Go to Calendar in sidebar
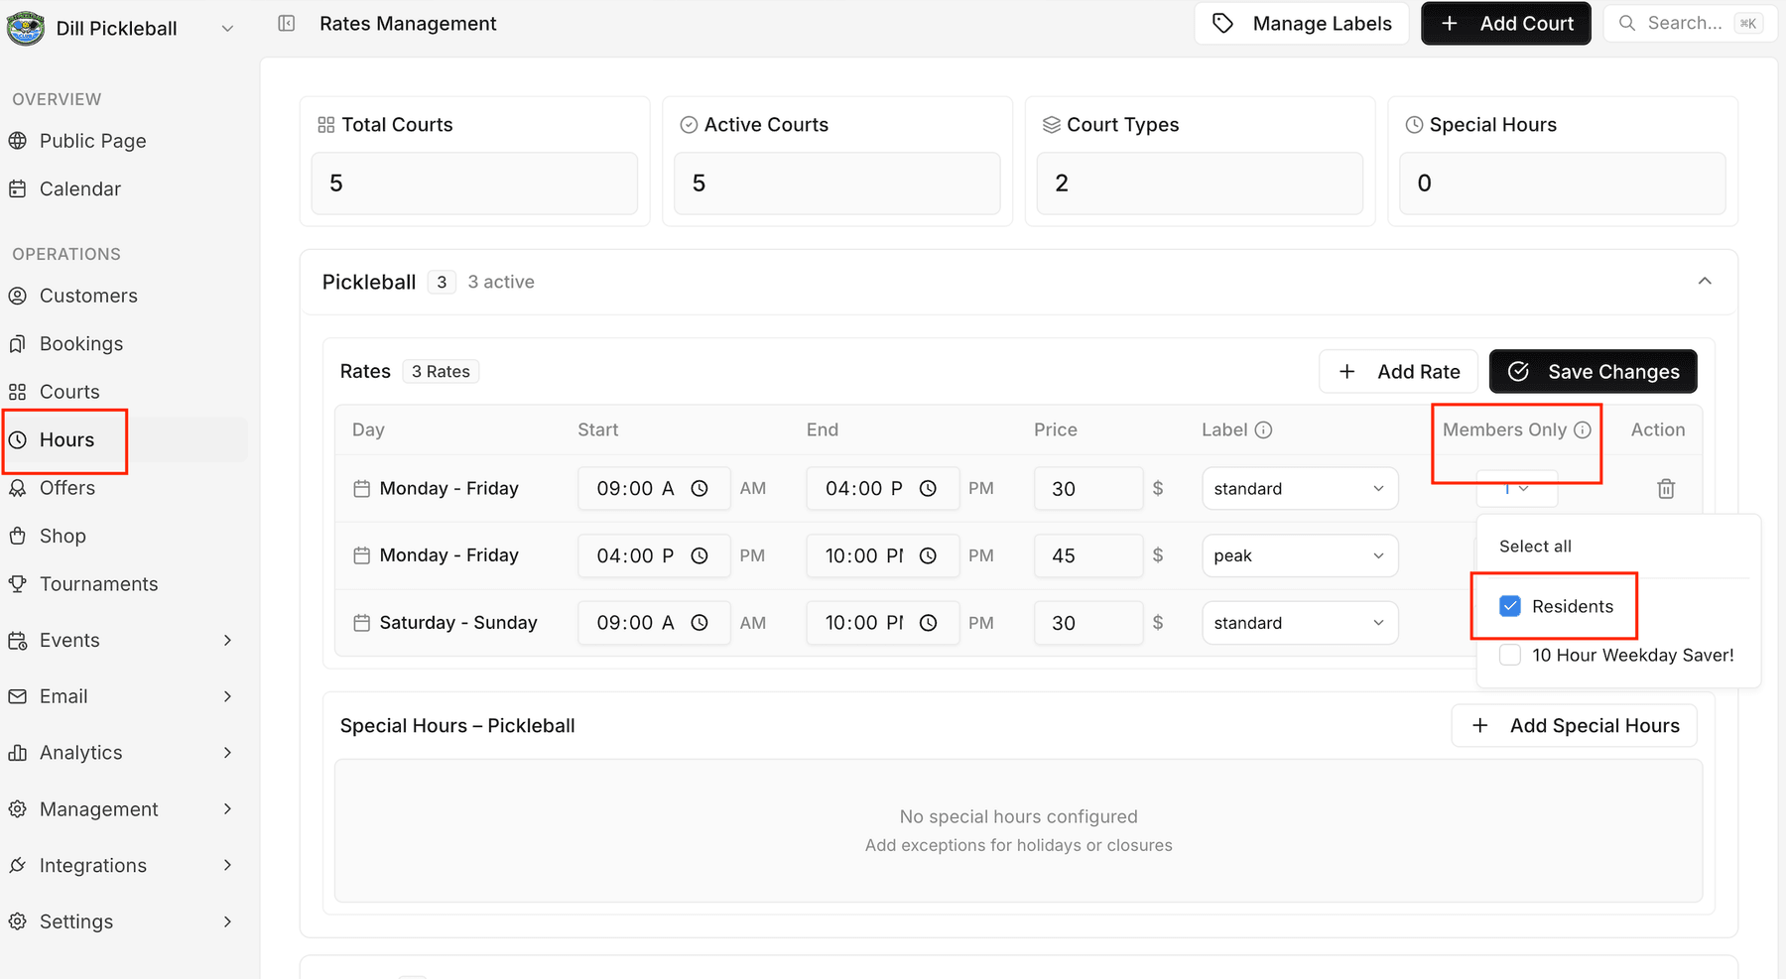The image size is (1786, 979). click(x=79, y=188)
